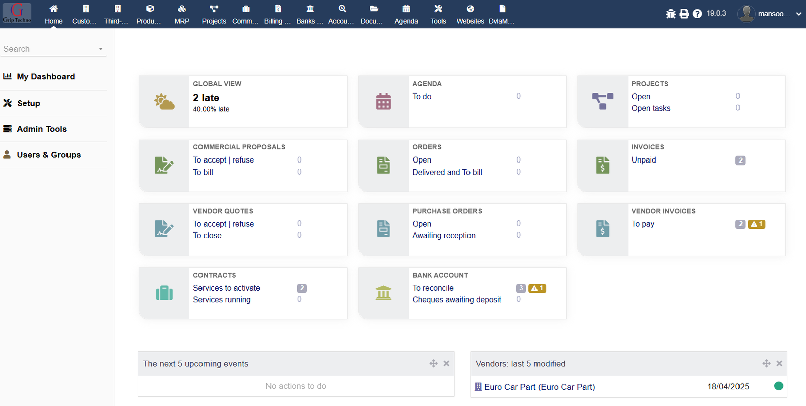Screen dimensions: 806x406
Task: Open the help question mark icon
Action: 697,14
